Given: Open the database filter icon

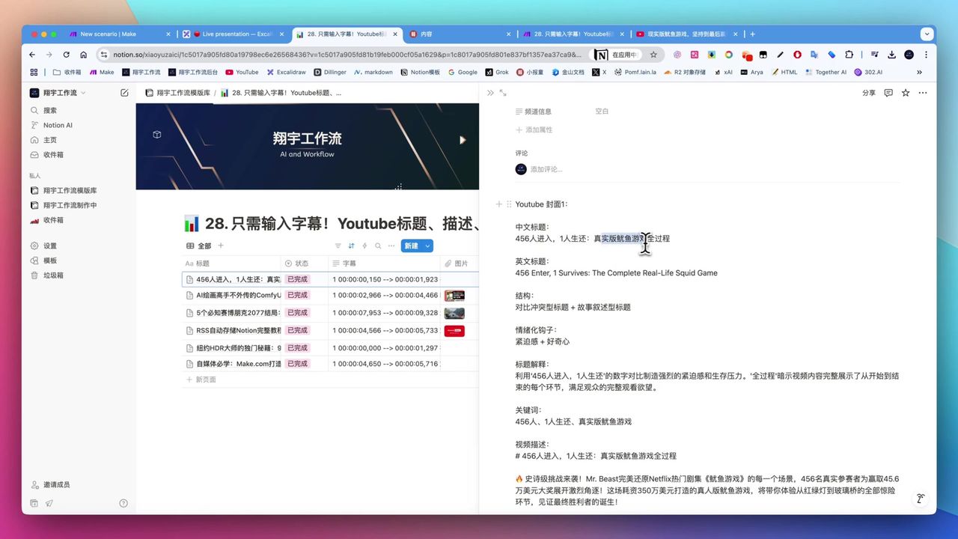Looking at the screenshot, I should pyautogui.click(x=338, y=246).
